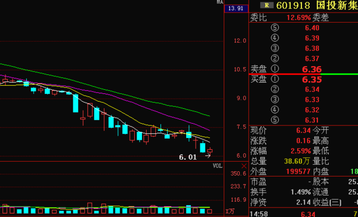Click the circled 3 sell level at 6.38
This screenshot has width=358, height=217.
coord(275,48)
